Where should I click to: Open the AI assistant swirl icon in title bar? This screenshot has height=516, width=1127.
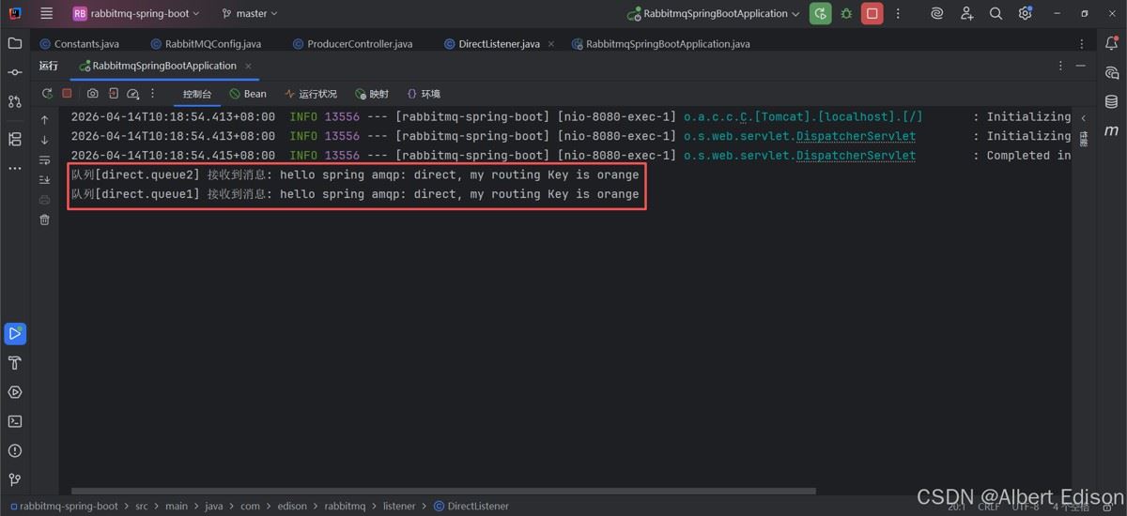pos(936,14)
